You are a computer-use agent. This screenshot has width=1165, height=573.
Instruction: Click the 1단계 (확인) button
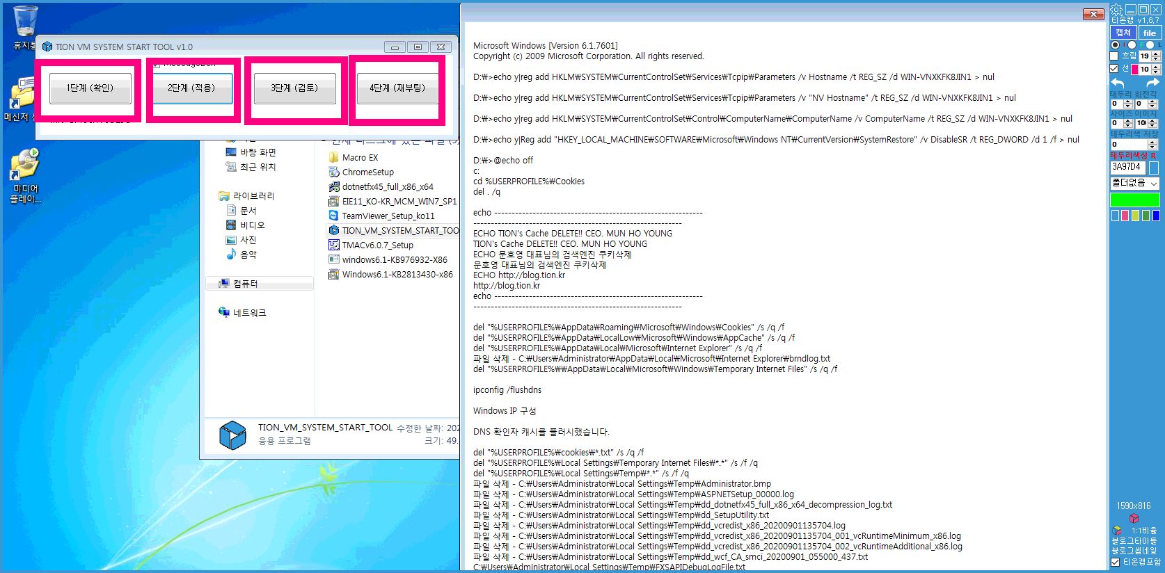click(90, 88)
